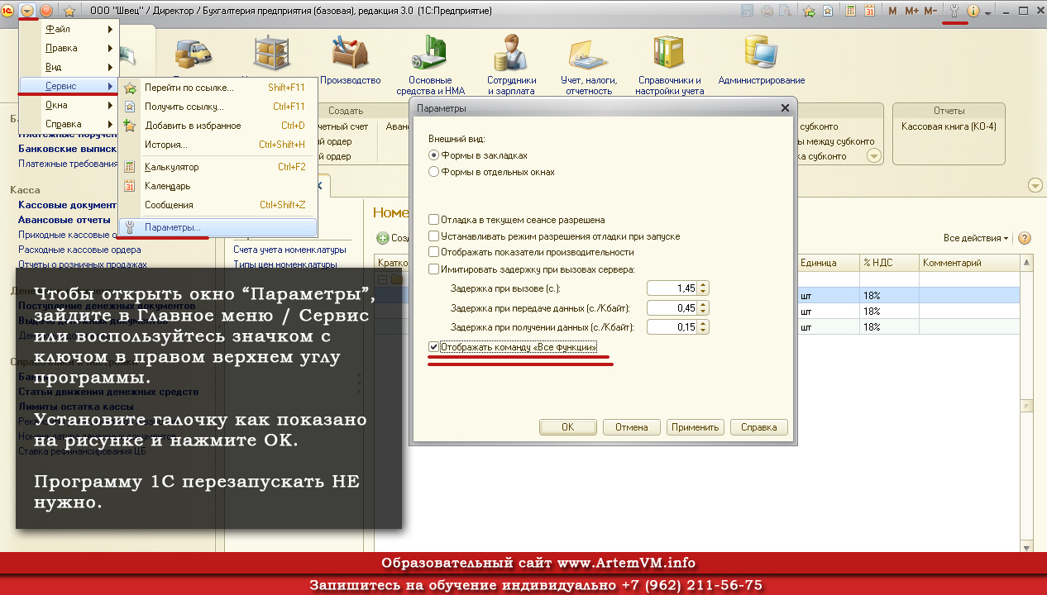
Task: Open the Производство section
Action: pos(351,61)
